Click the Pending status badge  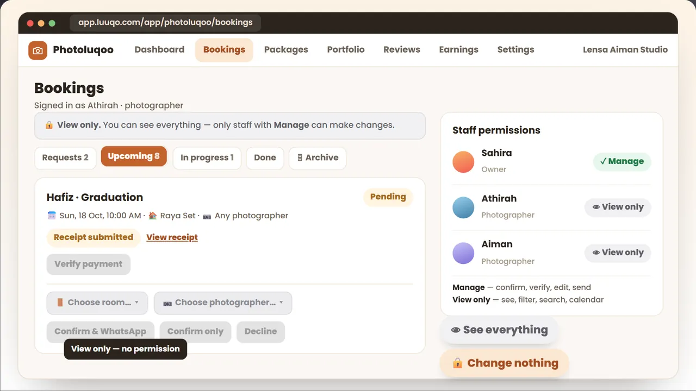click(x=388, y=197)
